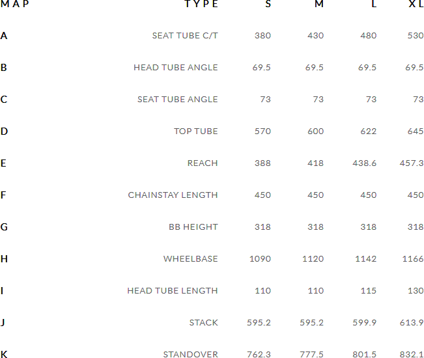Viewport: 424px width, 358px height.
Task: Click the M size column header
Action: pyautogui.click(x=319, y=4)
